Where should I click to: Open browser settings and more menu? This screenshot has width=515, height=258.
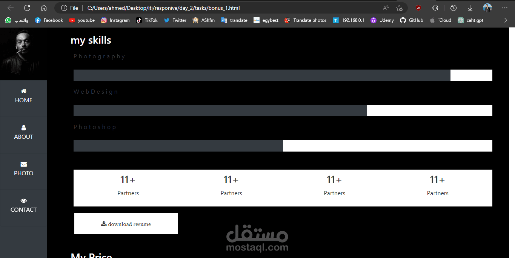click(505, 8)
